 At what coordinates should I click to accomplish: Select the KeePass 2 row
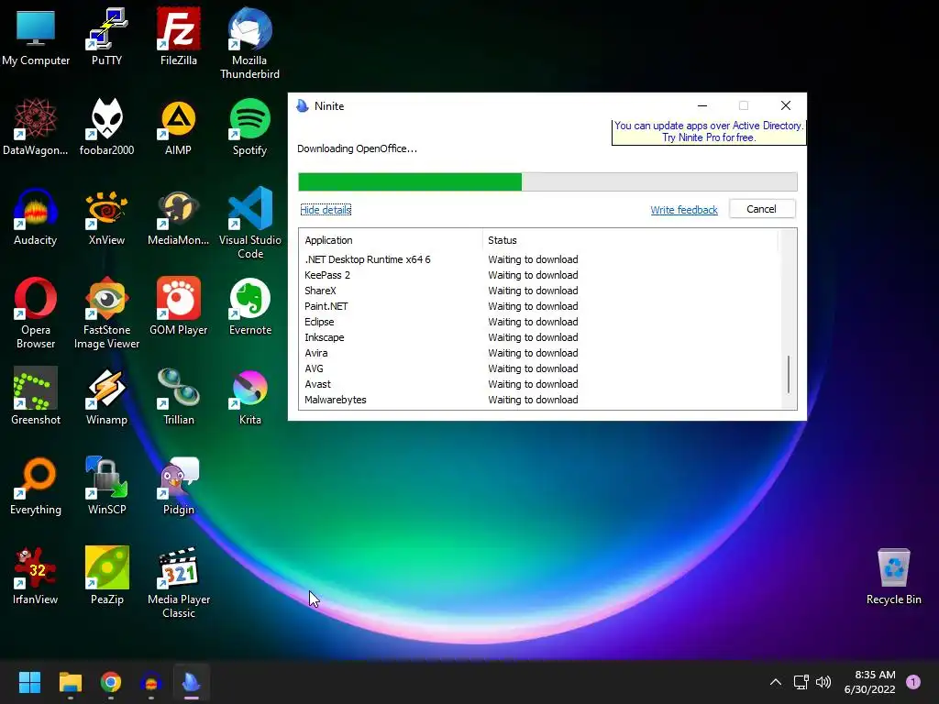pyautogui.click(x=540, y=275)
